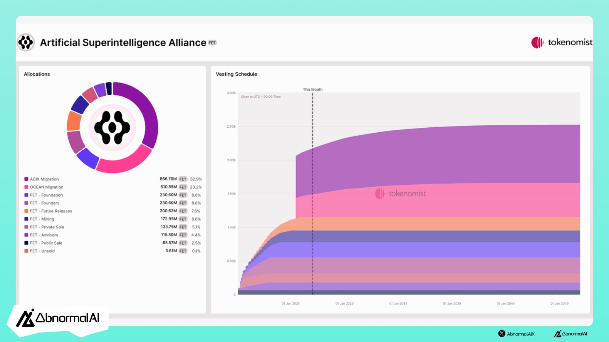Click the FET - Unsold legend label

pos(42,251)
